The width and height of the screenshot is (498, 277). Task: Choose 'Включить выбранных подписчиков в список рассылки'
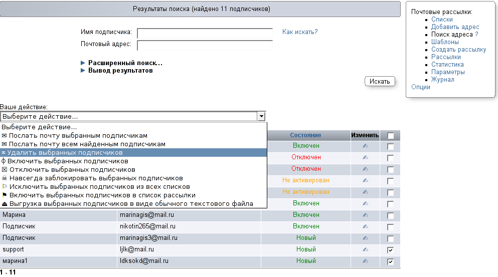(x=133, y=195)
